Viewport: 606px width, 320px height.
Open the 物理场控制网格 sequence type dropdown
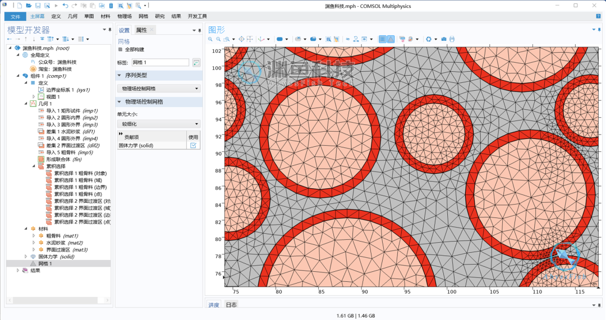[x=159, y=89]
